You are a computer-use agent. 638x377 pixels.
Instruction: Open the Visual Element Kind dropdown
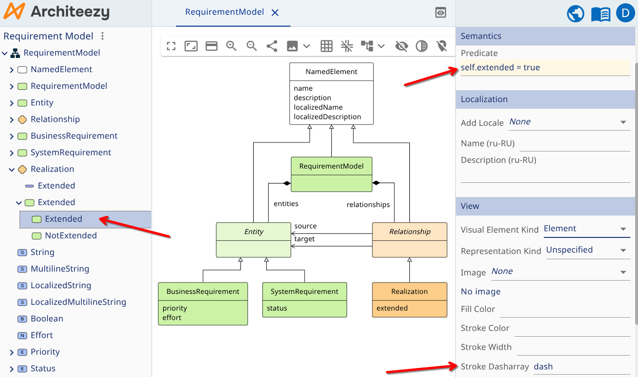pos(586,229)
